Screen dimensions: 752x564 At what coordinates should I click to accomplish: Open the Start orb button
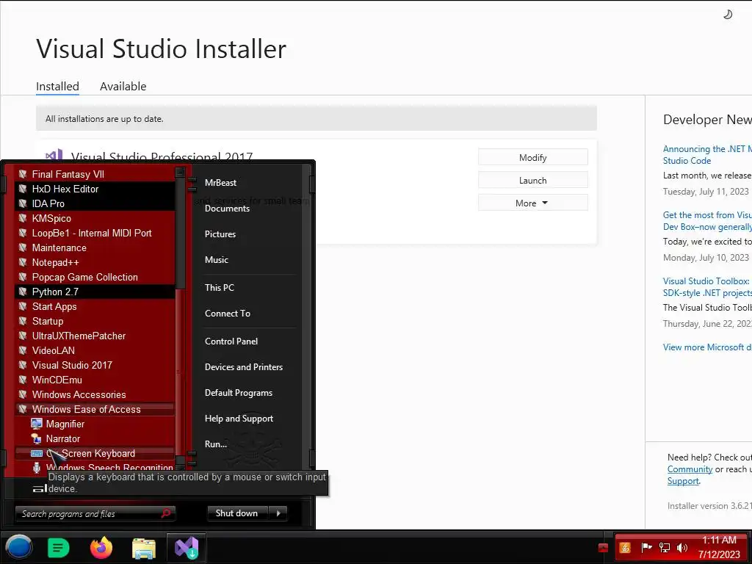tap(18, 548)
